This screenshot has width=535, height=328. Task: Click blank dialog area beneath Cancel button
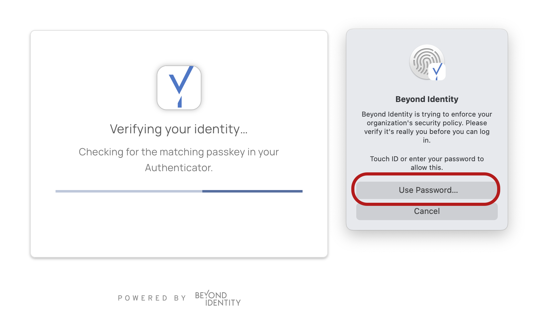pyautogui.click(x=427, y=225)
